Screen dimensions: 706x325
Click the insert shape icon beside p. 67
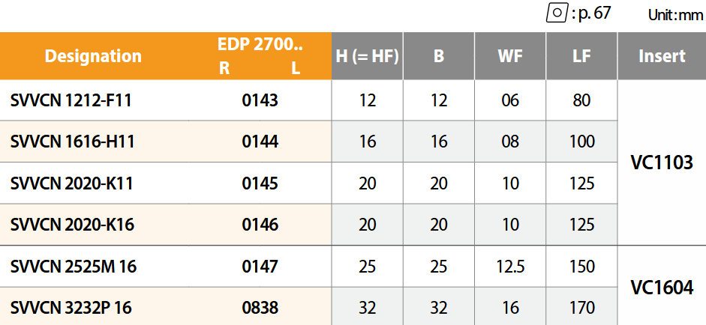pyautogui.click(x=556, y=14)
